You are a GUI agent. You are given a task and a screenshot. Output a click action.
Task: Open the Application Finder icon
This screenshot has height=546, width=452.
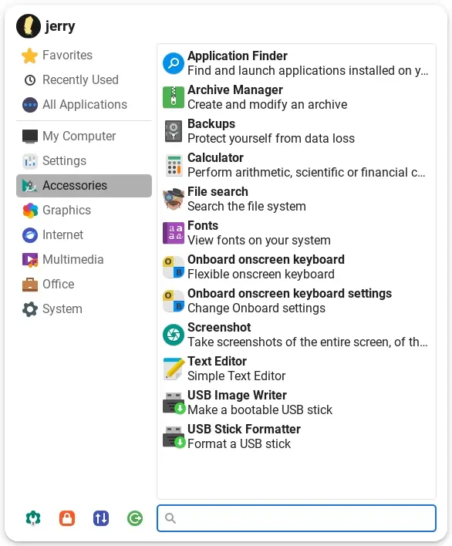(173, 63)
